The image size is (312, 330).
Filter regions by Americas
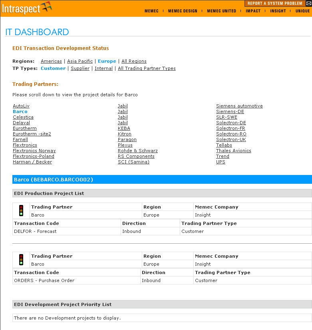[51, 61]
